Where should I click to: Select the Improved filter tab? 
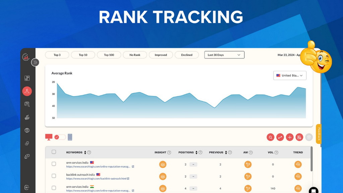pos(161,55)
